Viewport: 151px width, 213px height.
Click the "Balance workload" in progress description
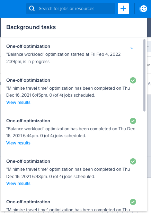63,58
